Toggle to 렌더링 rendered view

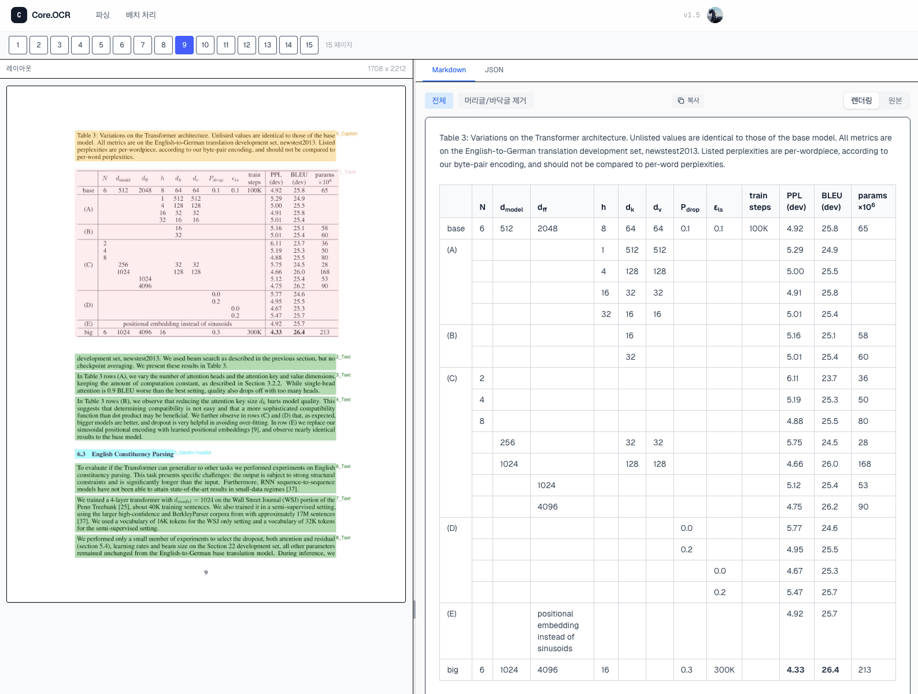coord(861,101)
